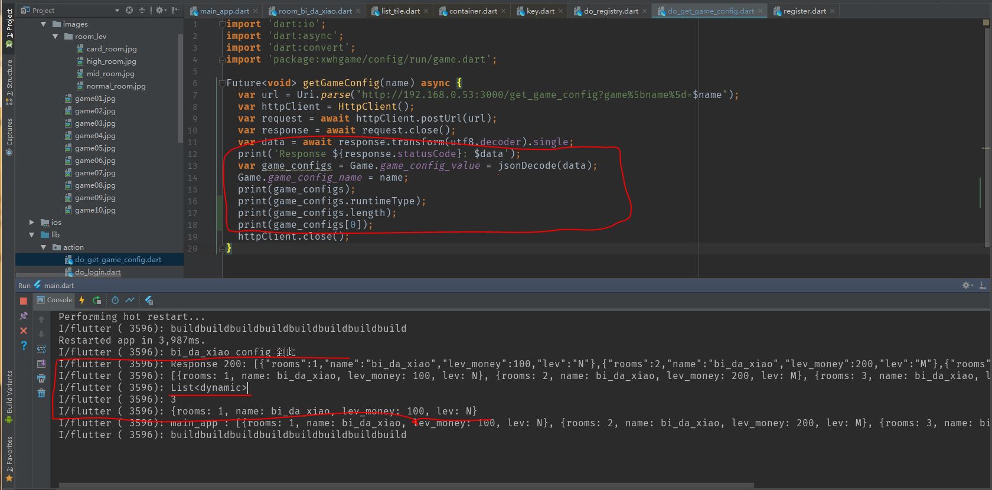Toggle the Build Variants side panel
The height and width of the screenshot is (490, 992).
coord(9,396)
